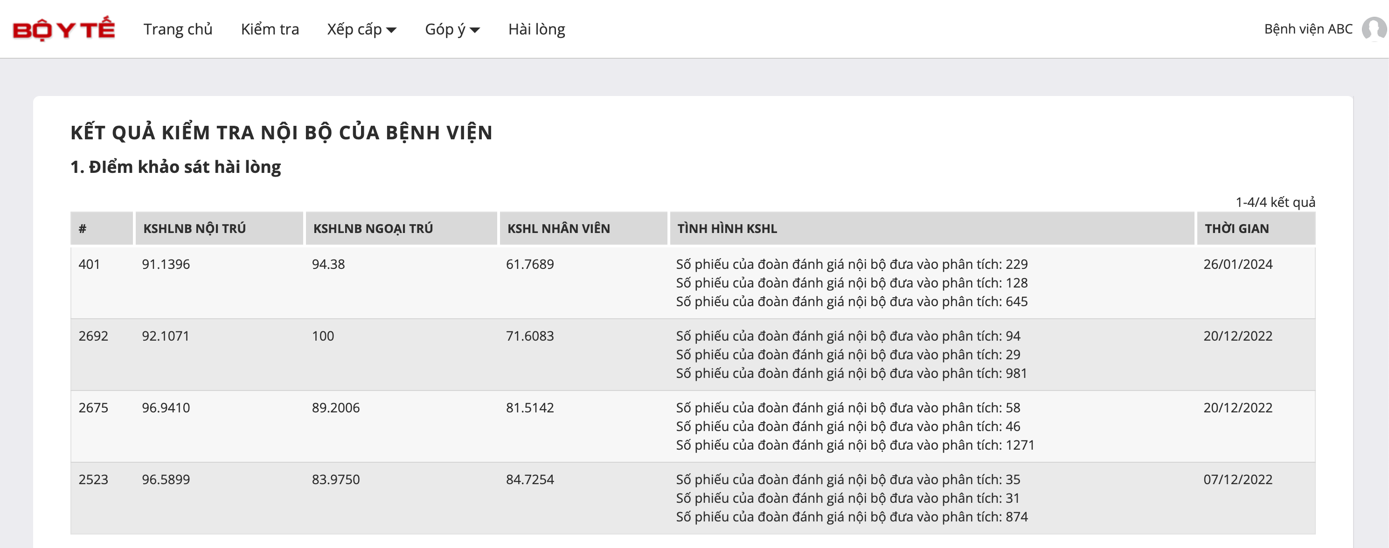Click the KSHLNB NỘI TRÚ column header
This screenshot has width=1389, height=548.
[x=194, y=228]
